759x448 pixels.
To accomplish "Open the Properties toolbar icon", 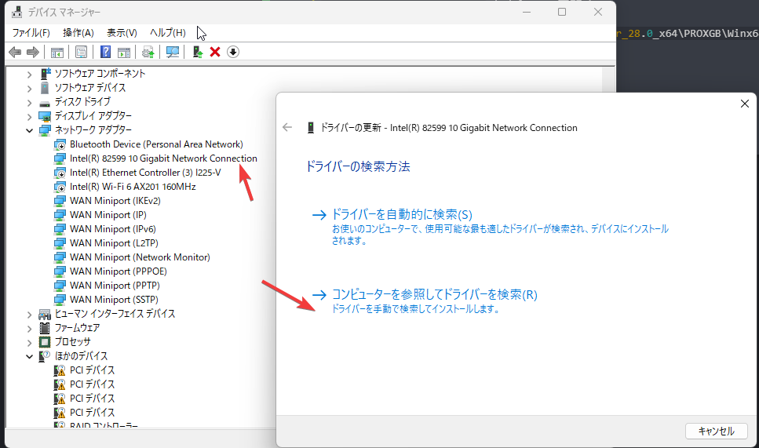I will coord(82,52).
